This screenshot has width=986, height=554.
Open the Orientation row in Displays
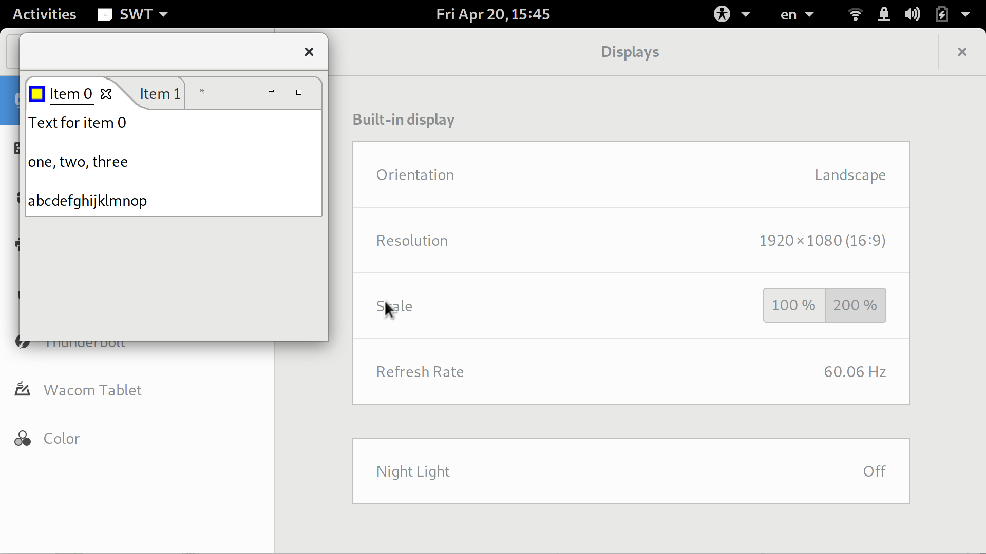pos(631,175)
